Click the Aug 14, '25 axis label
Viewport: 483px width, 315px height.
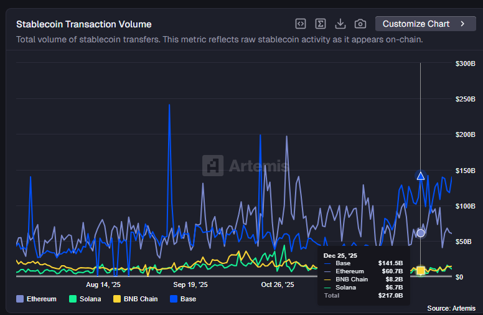pyautogui.click(x=103, y=284)
